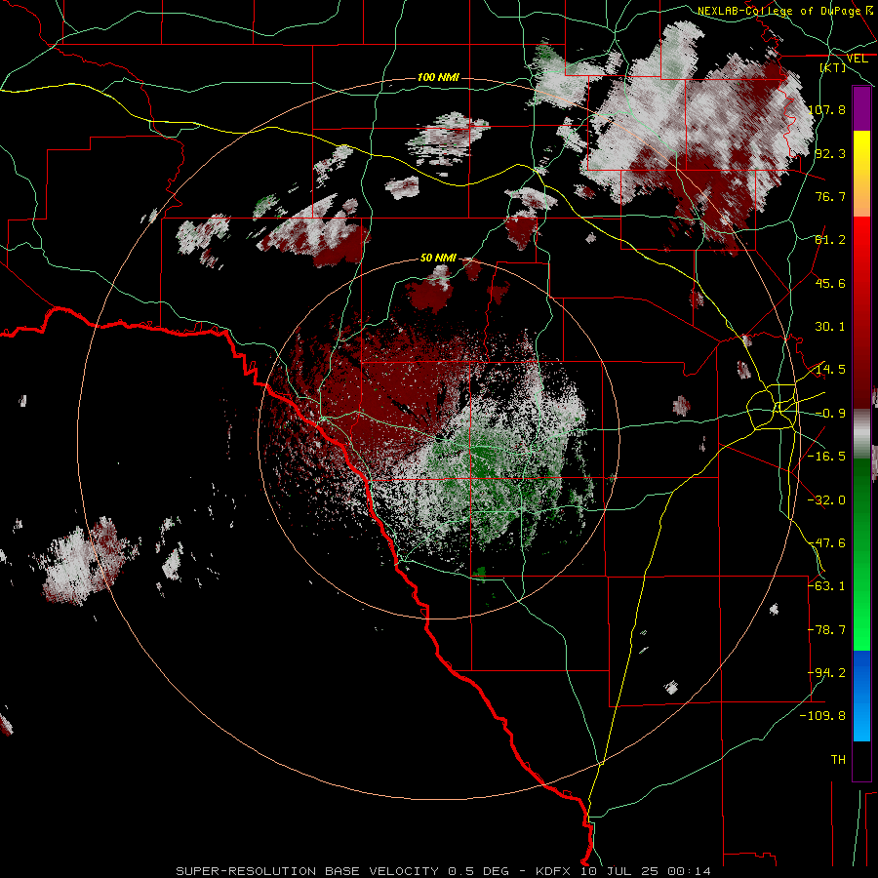Click the VEL legend title

[857, 59]
